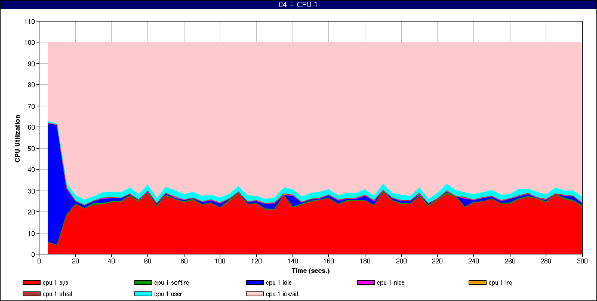Click the x-axis value 20
The width and height of the screenshot is (597, 301).
pyautogui.click(x=75, y=261)
